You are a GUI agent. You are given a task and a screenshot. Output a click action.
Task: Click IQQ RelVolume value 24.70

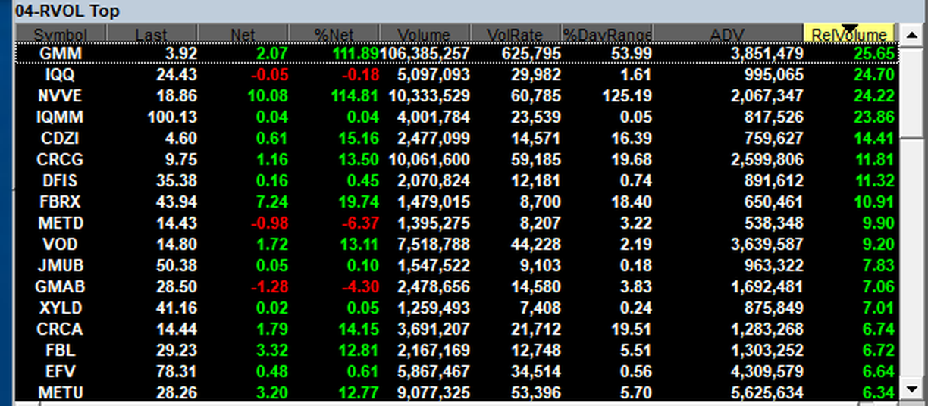pyautogui.click(x=873, y=75)
